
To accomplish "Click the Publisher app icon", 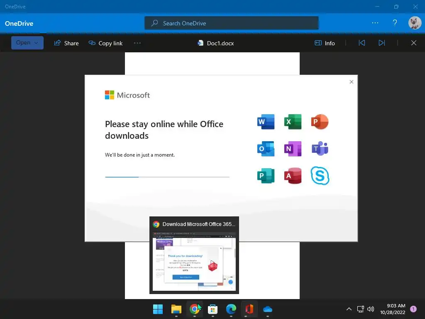I will [266, 176].
